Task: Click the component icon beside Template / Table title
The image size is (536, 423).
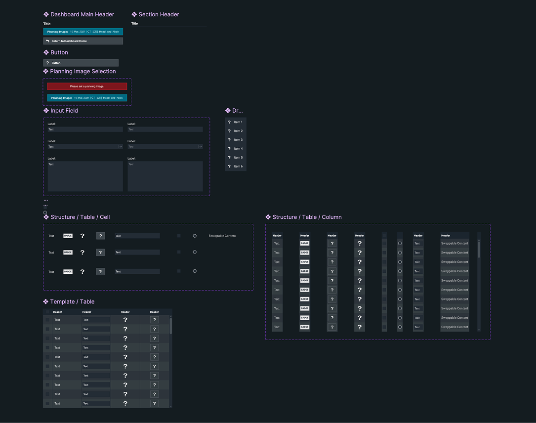Action: (x=46, y=302)
